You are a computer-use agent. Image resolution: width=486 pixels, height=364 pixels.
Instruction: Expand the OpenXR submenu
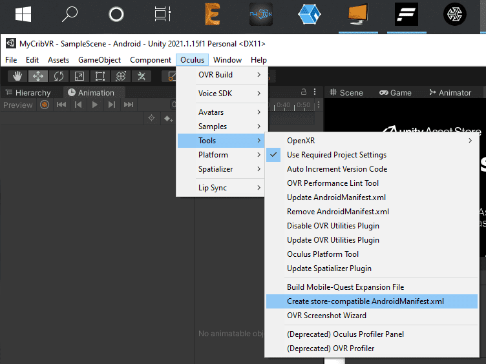(x=372, y=141)
